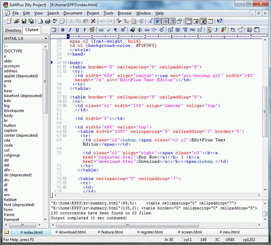Click the Save file toolbar icon
This screenshot has width=271, height=245.
[24, 21]
